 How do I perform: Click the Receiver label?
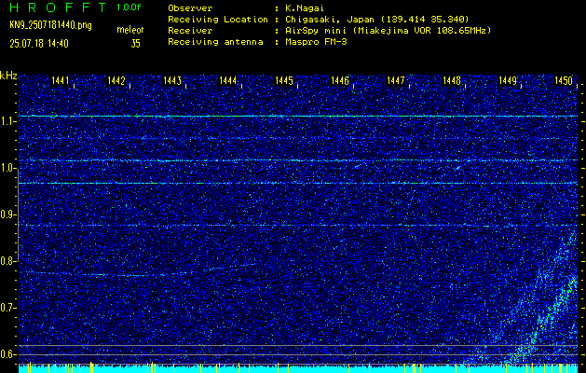[190, 30]
